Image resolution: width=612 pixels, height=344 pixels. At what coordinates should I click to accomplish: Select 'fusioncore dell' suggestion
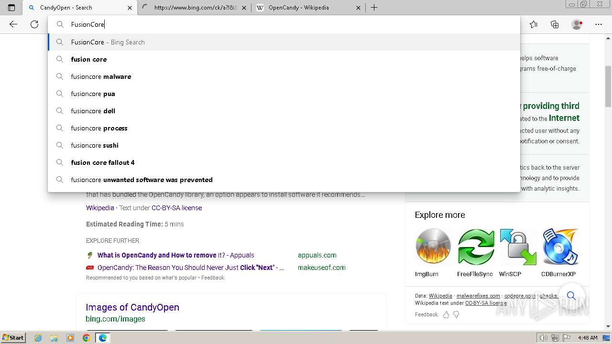(x=284, y=111)
